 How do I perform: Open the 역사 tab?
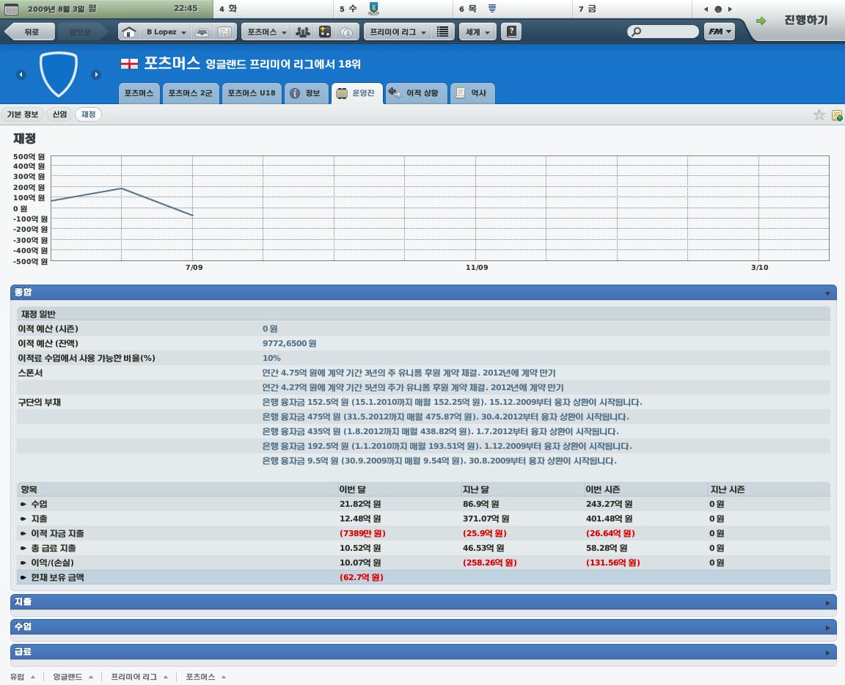point(472,93)
